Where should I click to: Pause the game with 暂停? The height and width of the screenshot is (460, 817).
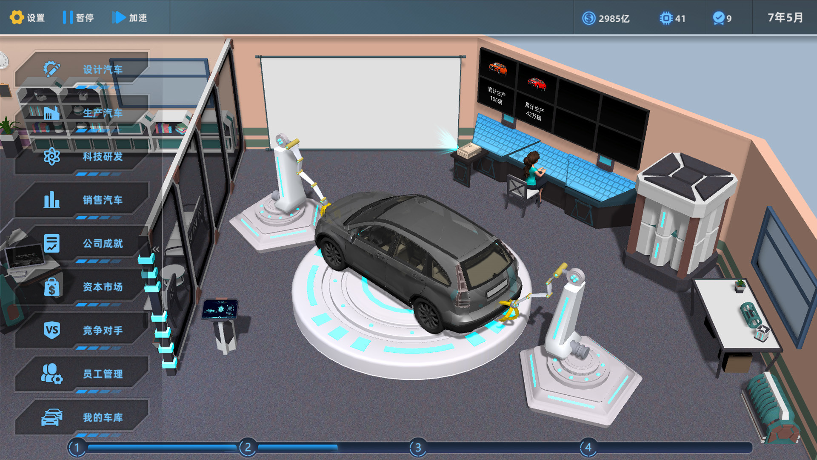pyautogui.click(x=79, y=17)
